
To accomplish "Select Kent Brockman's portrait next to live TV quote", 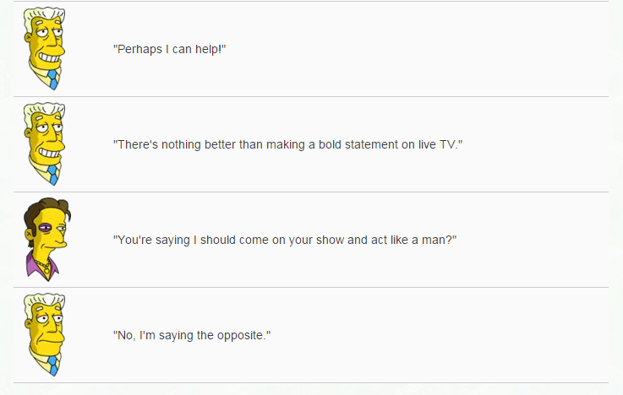I will coord(45,144).
